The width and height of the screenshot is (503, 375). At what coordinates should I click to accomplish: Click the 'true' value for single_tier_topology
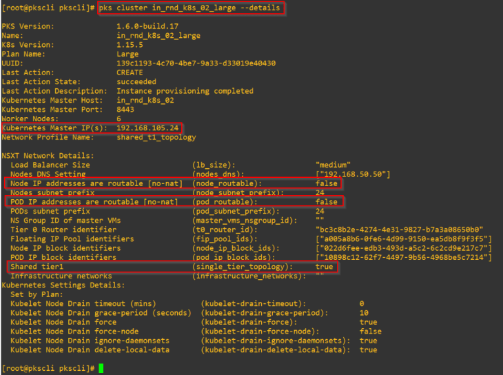[x=325, y=267]
